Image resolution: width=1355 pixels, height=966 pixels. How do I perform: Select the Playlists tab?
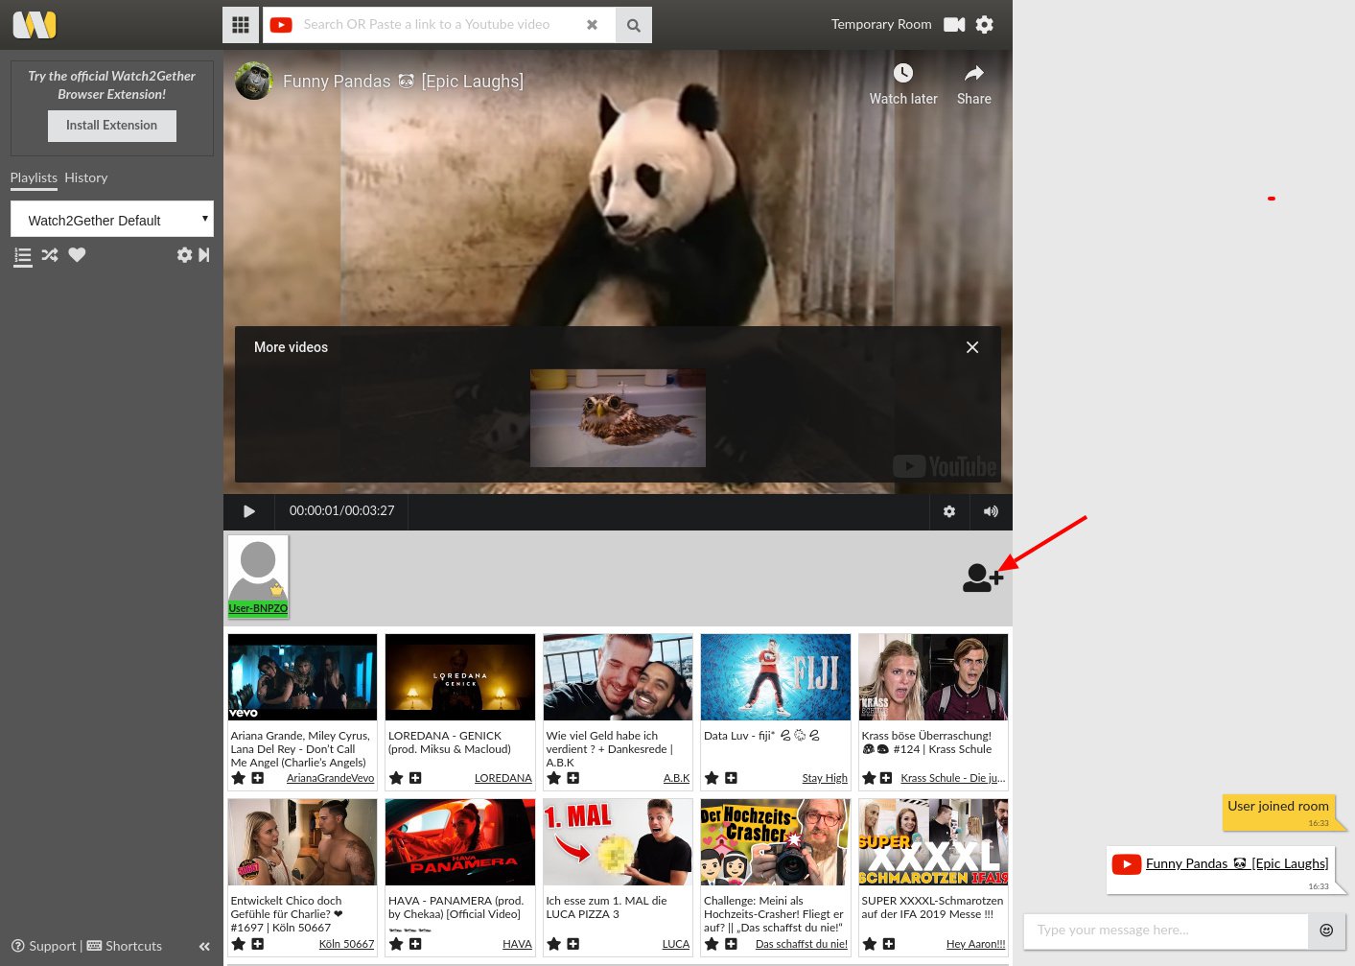[x=34, y=177]
